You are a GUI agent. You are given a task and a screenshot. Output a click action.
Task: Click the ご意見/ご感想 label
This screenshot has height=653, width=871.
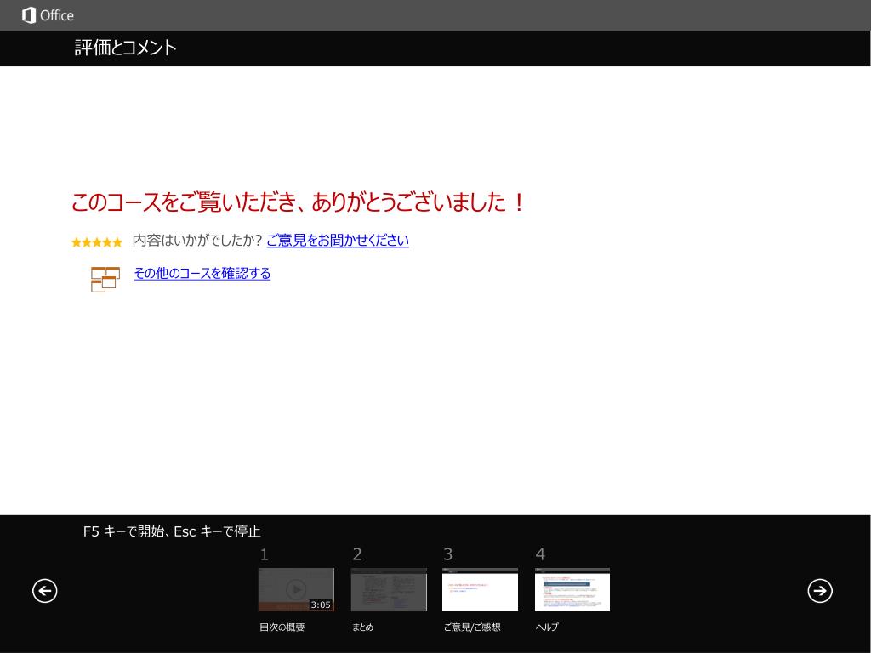click(x=472, y=627)
